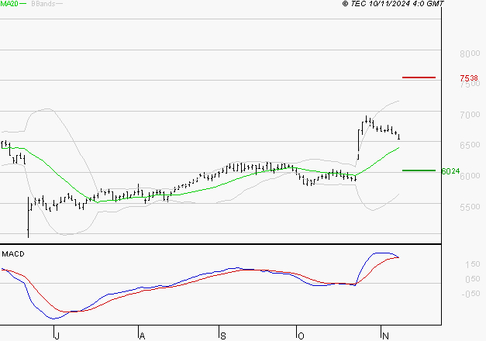Click the green support level line
Image resolution: width=486 pixels, height=341 pixels.
(x=419, y=170)
